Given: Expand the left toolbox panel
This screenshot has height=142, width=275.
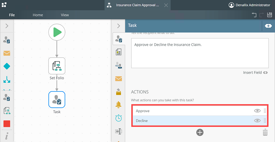Looking at the screenshot, I should [x=7, y=26].
